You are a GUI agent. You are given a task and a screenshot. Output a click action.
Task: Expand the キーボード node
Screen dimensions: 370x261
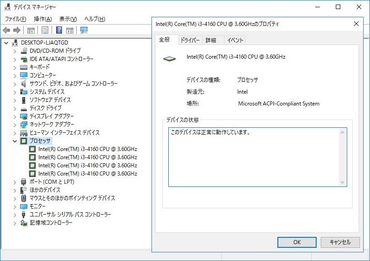point(15,67)
